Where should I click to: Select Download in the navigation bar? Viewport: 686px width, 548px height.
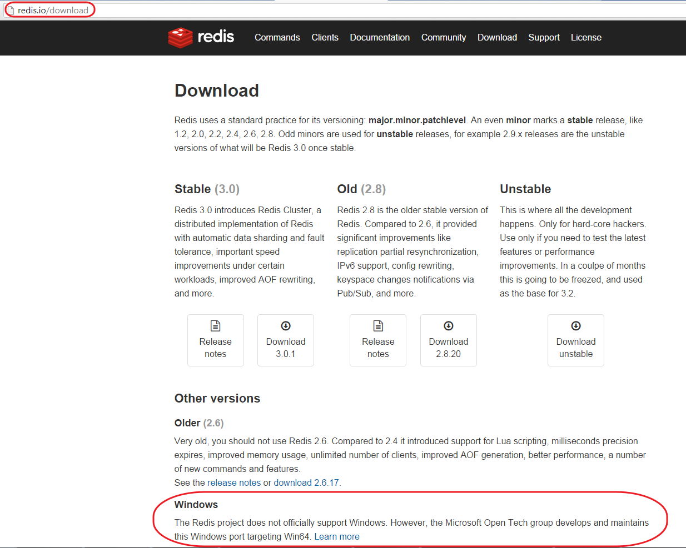pos(497,37)
